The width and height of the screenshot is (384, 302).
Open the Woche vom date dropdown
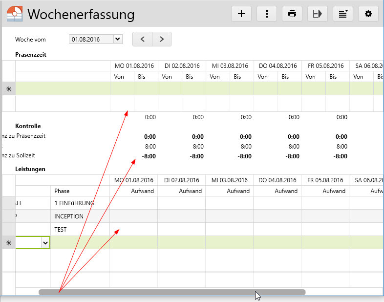[x=117, y=39]
